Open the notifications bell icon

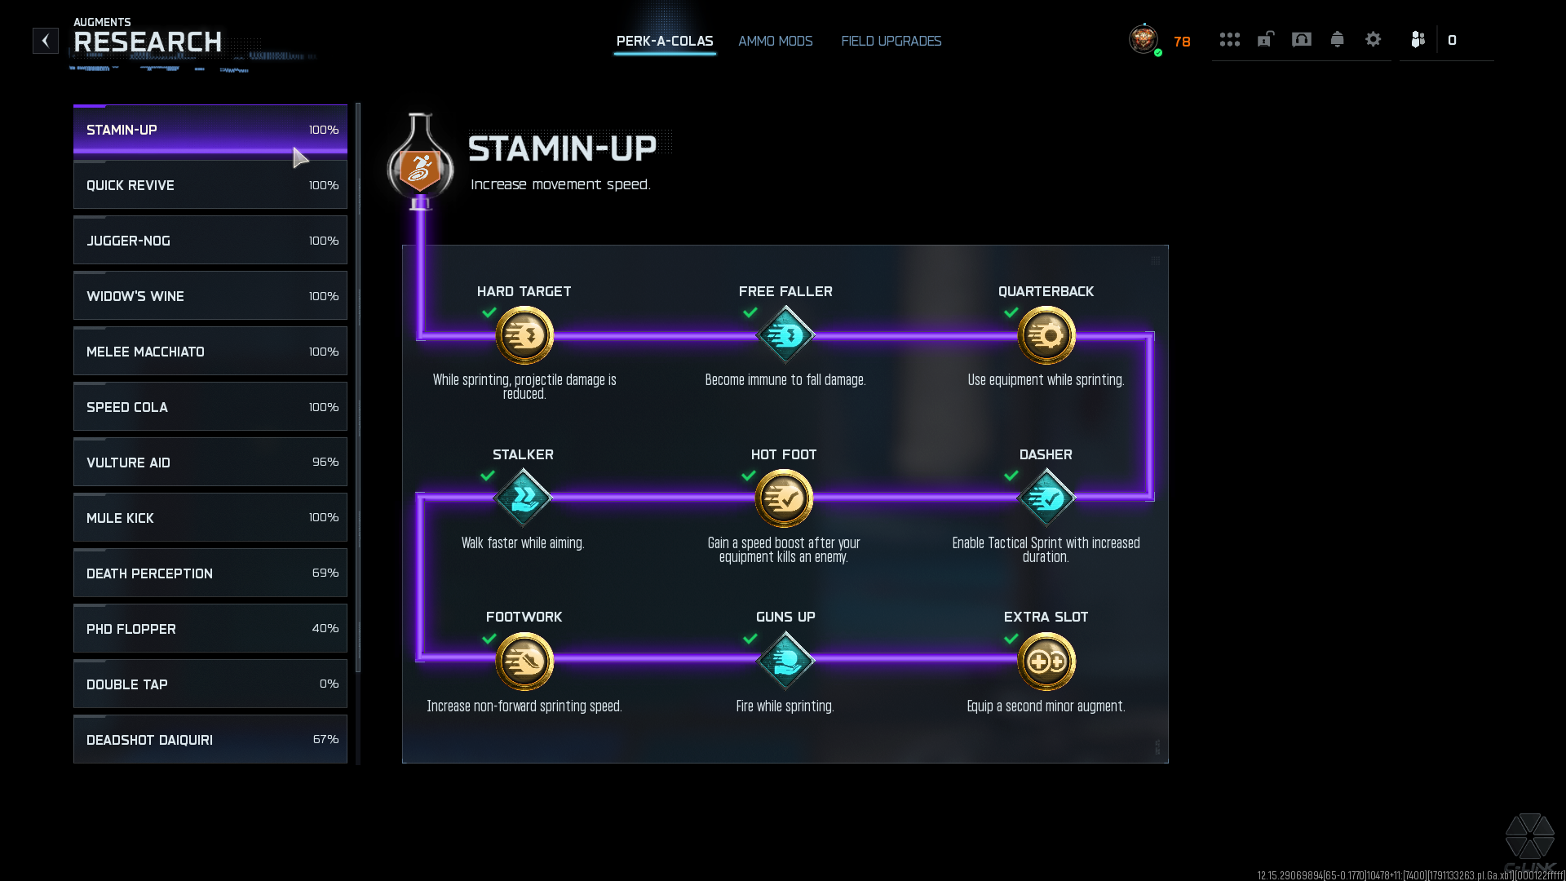[x=1338, y=39]
